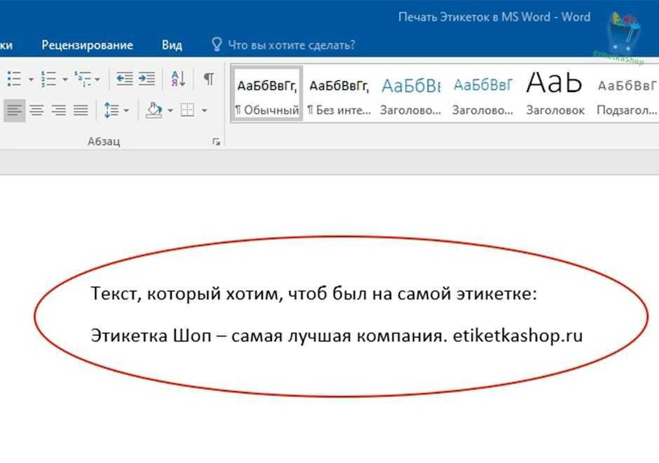Click the paragraph shading paint bucket

(154, 110)
